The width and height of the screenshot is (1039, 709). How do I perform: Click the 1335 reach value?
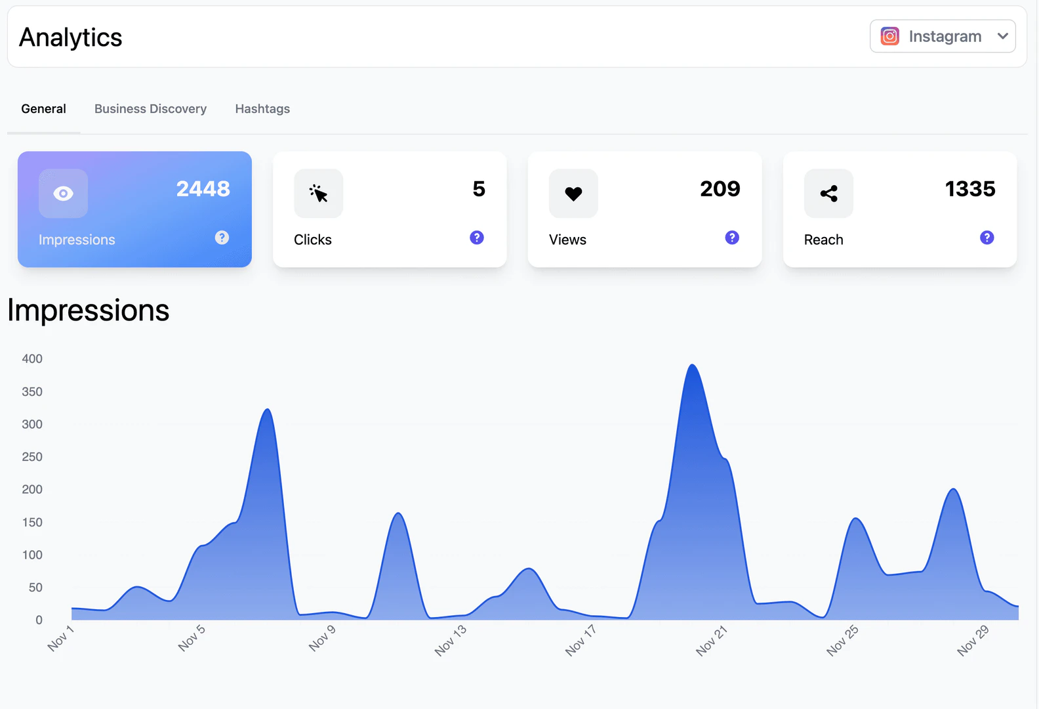click(970, 189)
